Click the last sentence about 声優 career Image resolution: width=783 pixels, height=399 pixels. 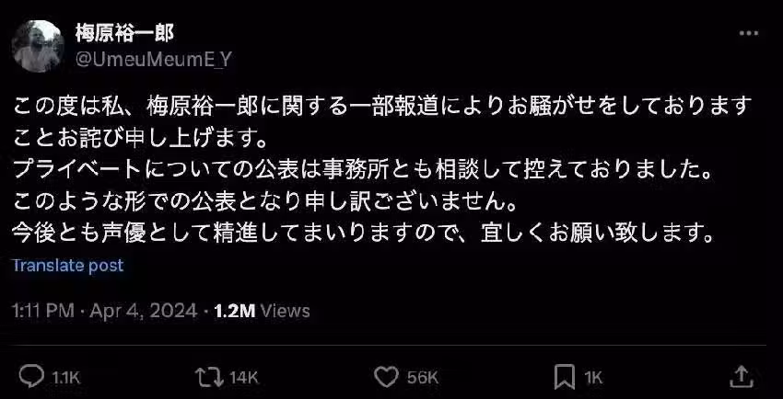click(x=362, y=234)
